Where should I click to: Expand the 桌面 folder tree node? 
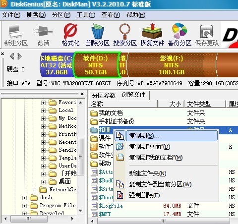(x=43, y=182)
